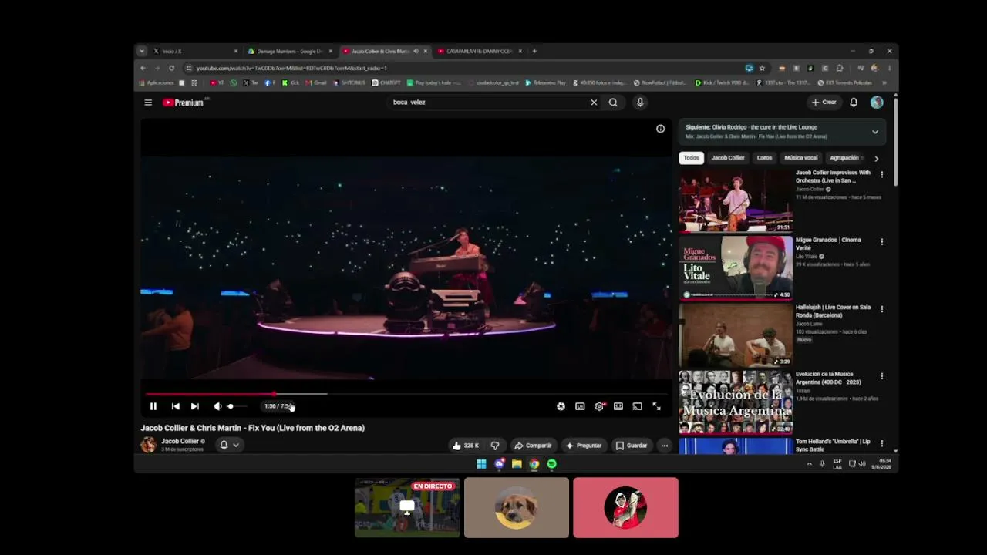
Task: Switch to the CASAPARLANTE browser tab
Action: [479, 52]
